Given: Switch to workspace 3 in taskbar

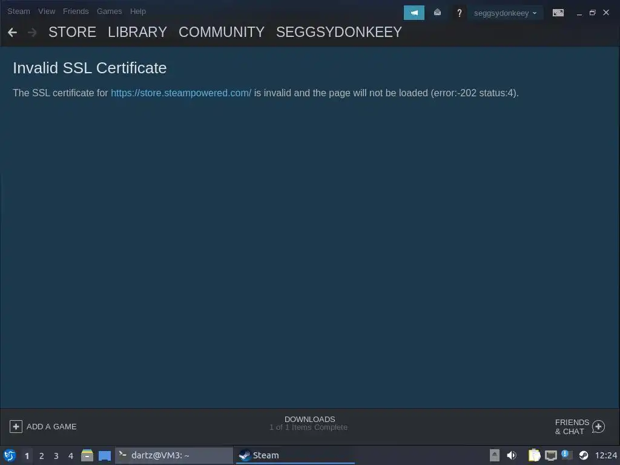Looking at the screenshot, I should coord(56,456).
